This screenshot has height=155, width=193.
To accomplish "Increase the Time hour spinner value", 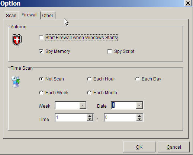I will pyautogui.click(x=90, y=116).
